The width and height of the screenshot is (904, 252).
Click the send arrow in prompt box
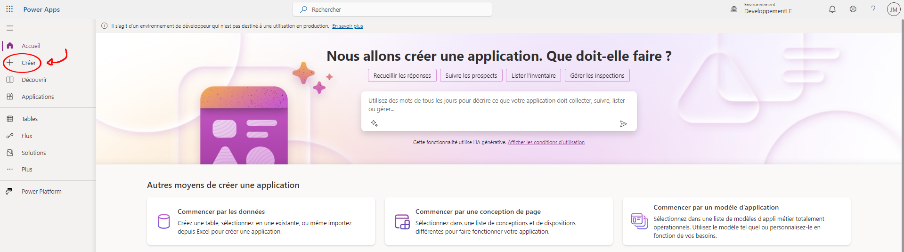623,124
